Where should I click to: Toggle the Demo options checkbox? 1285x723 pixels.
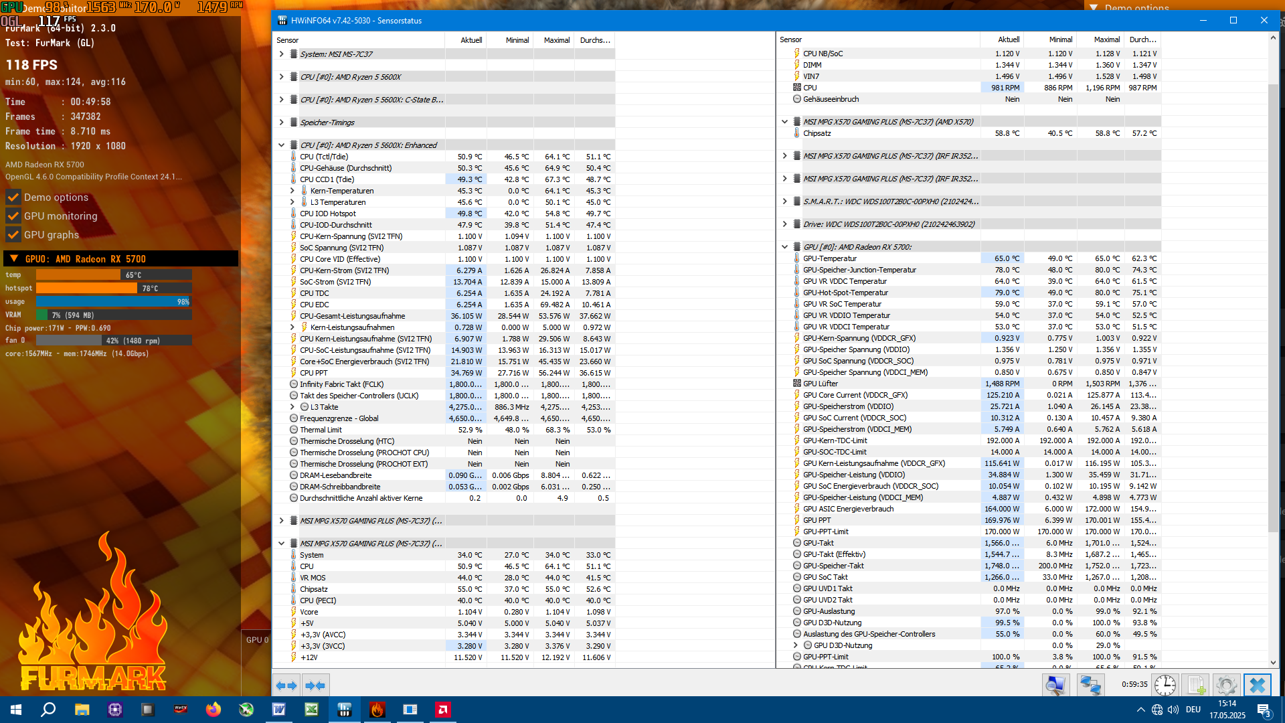coord(13,197)
